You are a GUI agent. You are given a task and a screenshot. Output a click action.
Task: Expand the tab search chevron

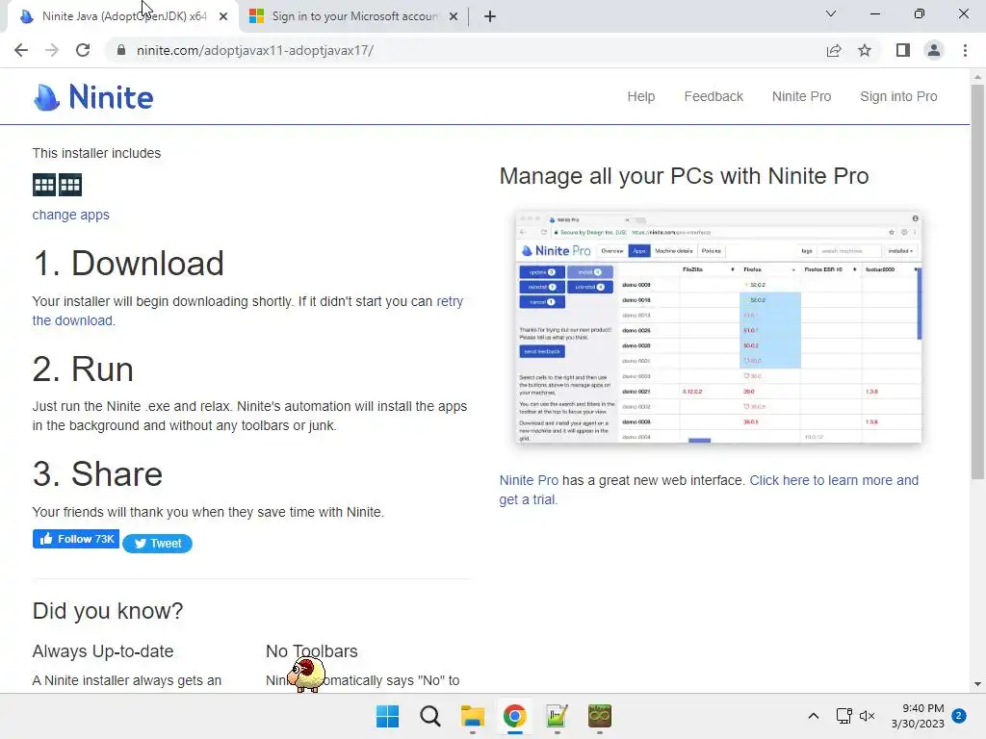click(x=831, y=13)
